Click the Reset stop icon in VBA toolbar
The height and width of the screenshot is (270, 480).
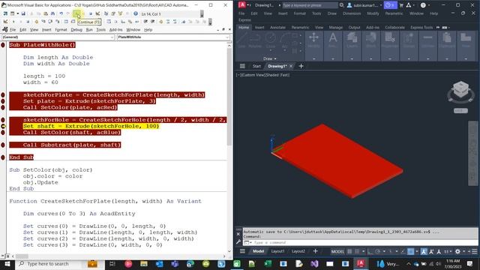(x=90, y=13)
